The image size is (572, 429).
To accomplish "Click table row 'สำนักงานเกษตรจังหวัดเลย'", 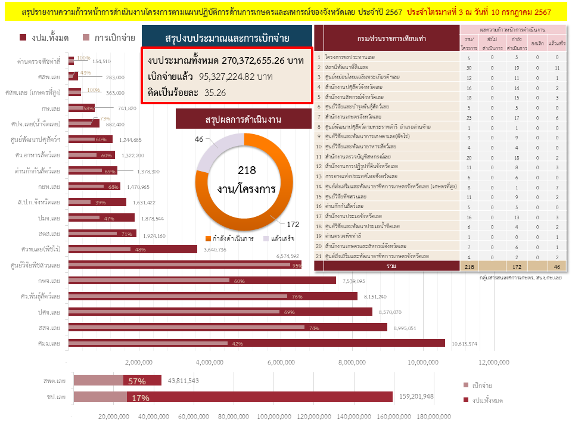I will (440, 117).
